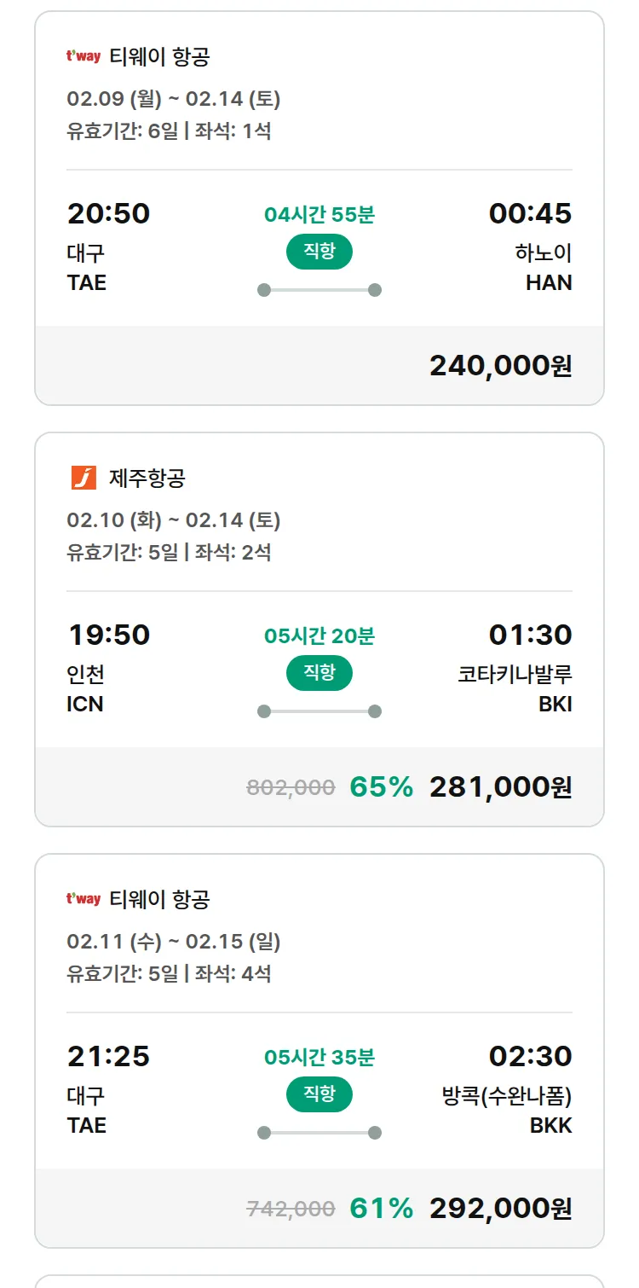Click the crossed-out 802,000 original price

click(x=291, y=787)
